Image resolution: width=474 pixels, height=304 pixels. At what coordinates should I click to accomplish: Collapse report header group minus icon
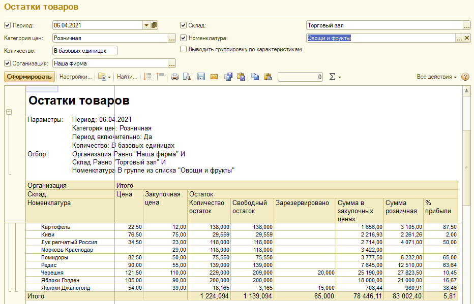click(x=9, y=112)
